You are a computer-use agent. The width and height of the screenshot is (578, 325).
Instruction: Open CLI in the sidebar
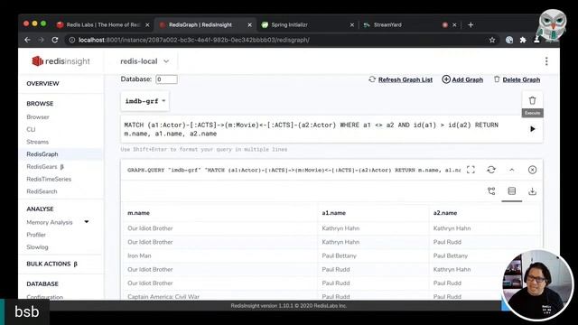point(31,129)
